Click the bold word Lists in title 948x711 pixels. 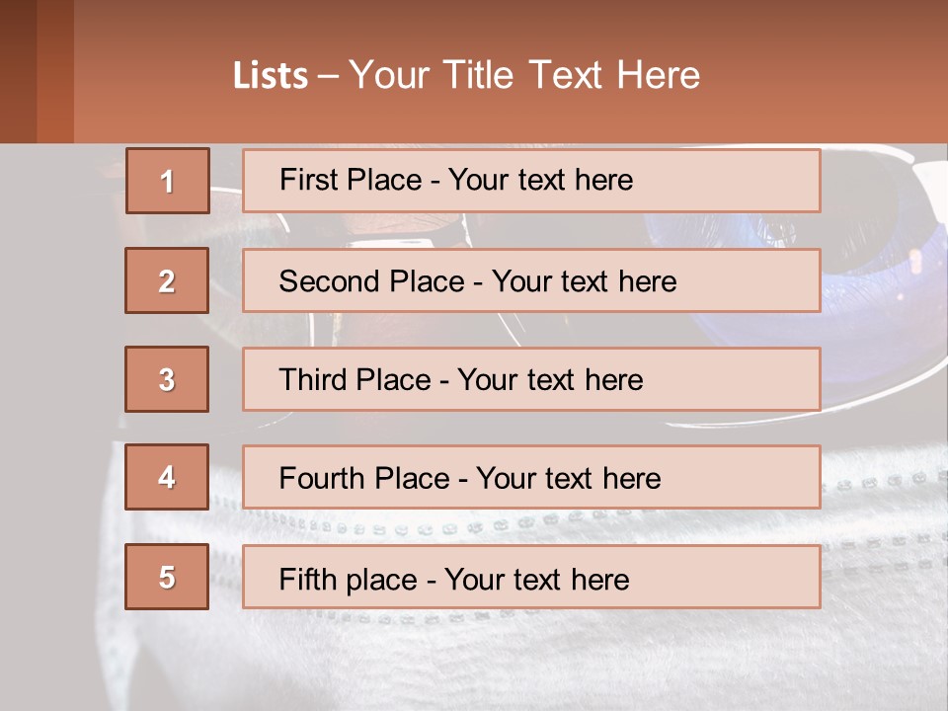[271, 76]
